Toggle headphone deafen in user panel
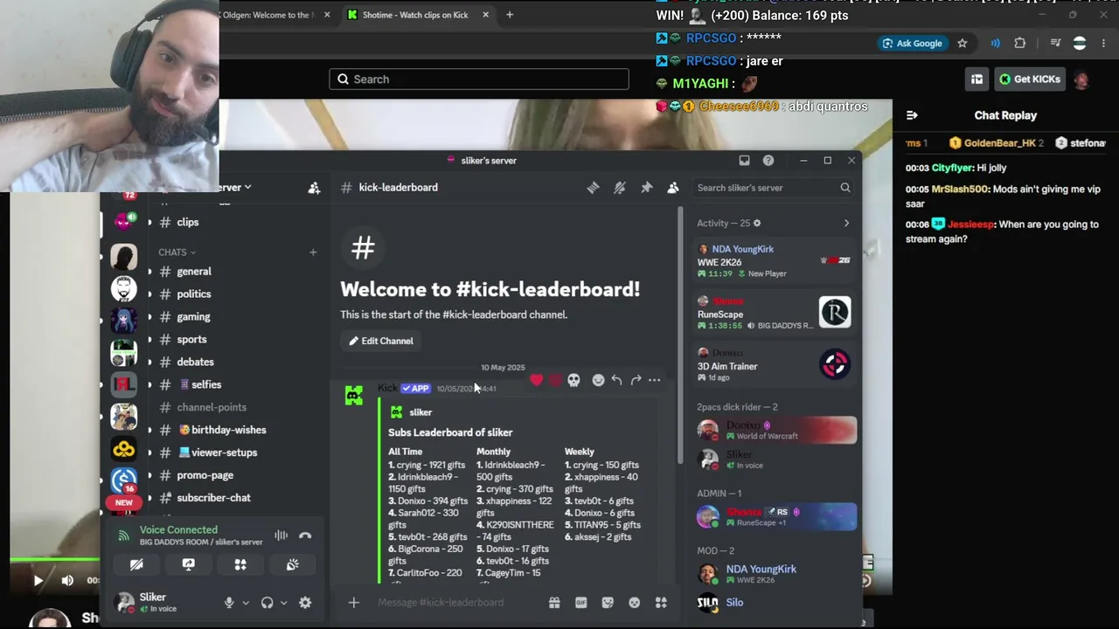Screen dimensions: 1119x629 click(268, 603)
